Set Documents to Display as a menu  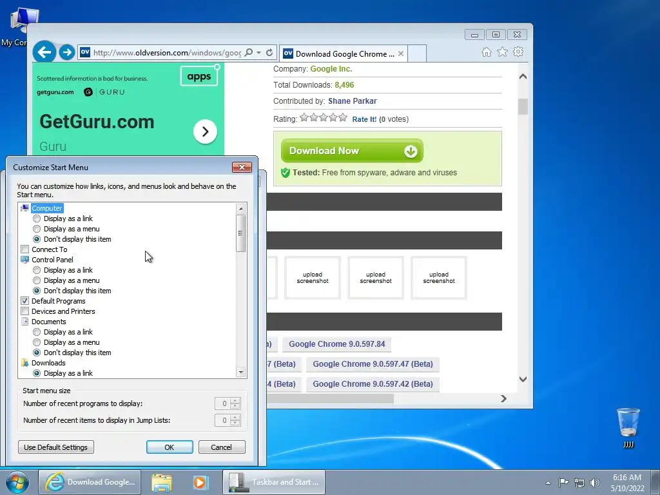pyautogui.click(x=37, y=342)
